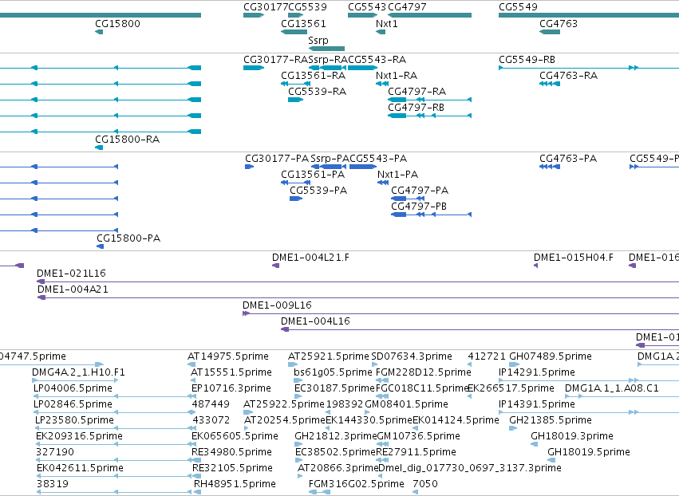The height and width of the screenshot is (496, 679).
Task: Click EST EP10716.3prime label
Action: pyautogui.click(x=231, y=388)
